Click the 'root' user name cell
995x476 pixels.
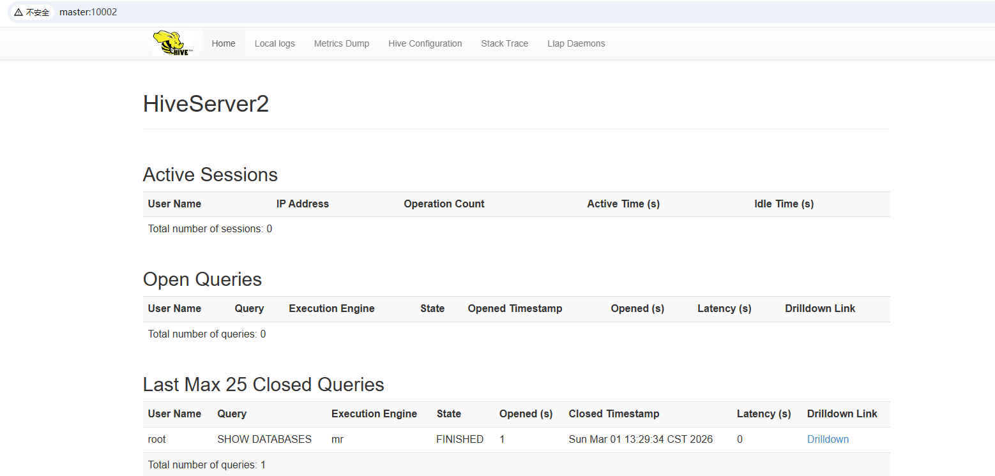point(157,439)
